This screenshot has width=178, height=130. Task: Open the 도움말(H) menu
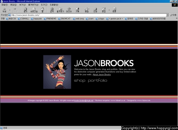pyautogui.click(x=54, y=5)
